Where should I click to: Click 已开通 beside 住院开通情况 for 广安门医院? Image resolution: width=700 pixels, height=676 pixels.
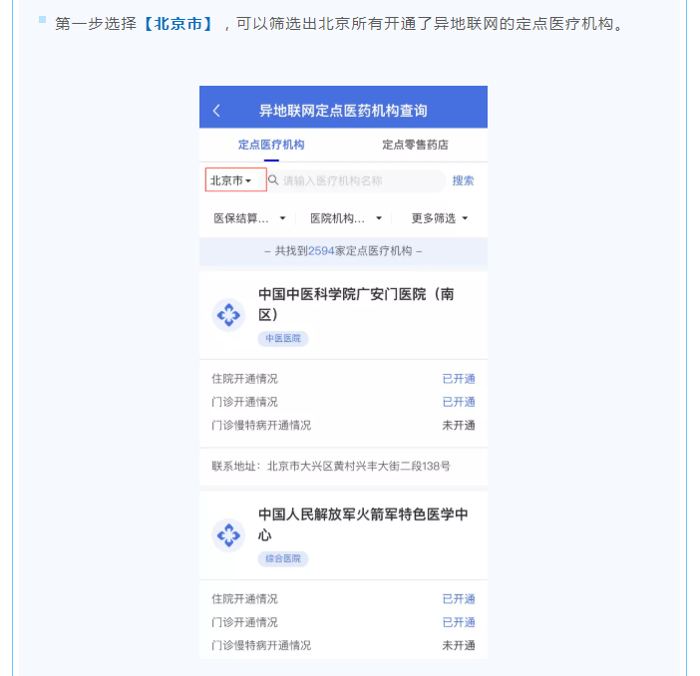pos(459,379)
